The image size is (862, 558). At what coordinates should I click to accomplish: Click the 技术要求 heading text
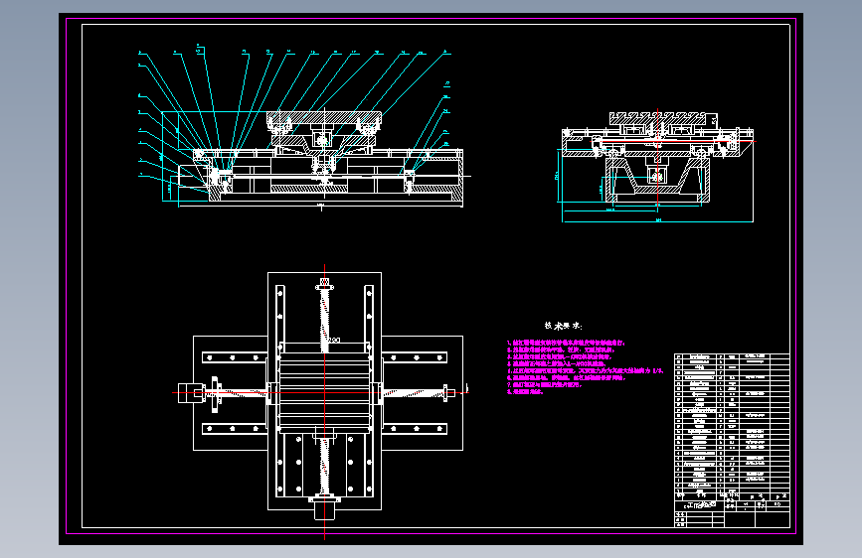(x=563, y=326)
